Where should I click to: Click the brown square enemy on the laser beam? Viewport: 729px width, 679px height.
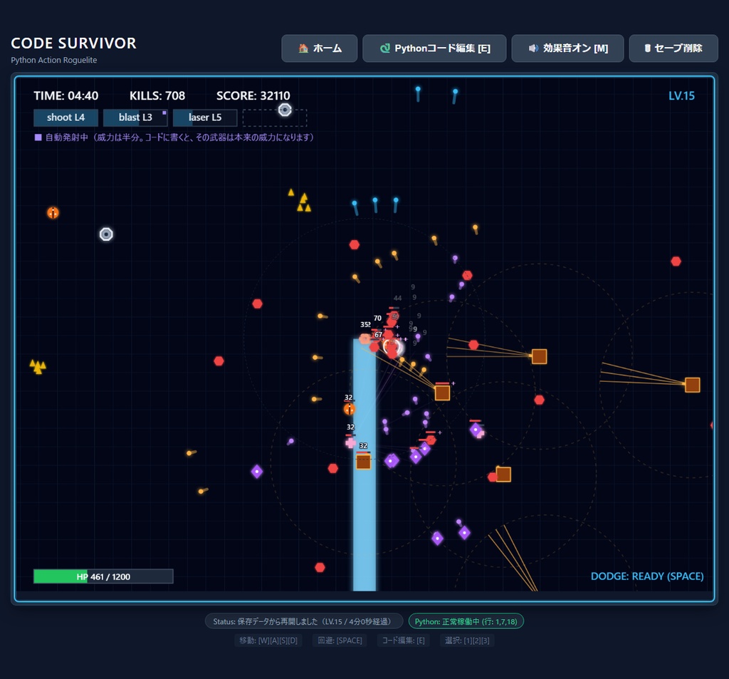coord(363,462)
